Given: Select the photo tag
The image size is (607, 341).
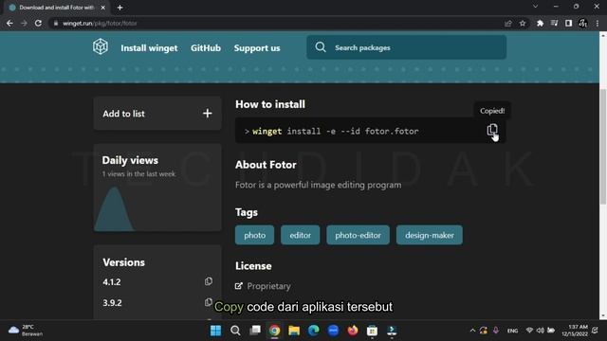Looking at the screenshot, I should pyautogui.click(x=254, y=235).
